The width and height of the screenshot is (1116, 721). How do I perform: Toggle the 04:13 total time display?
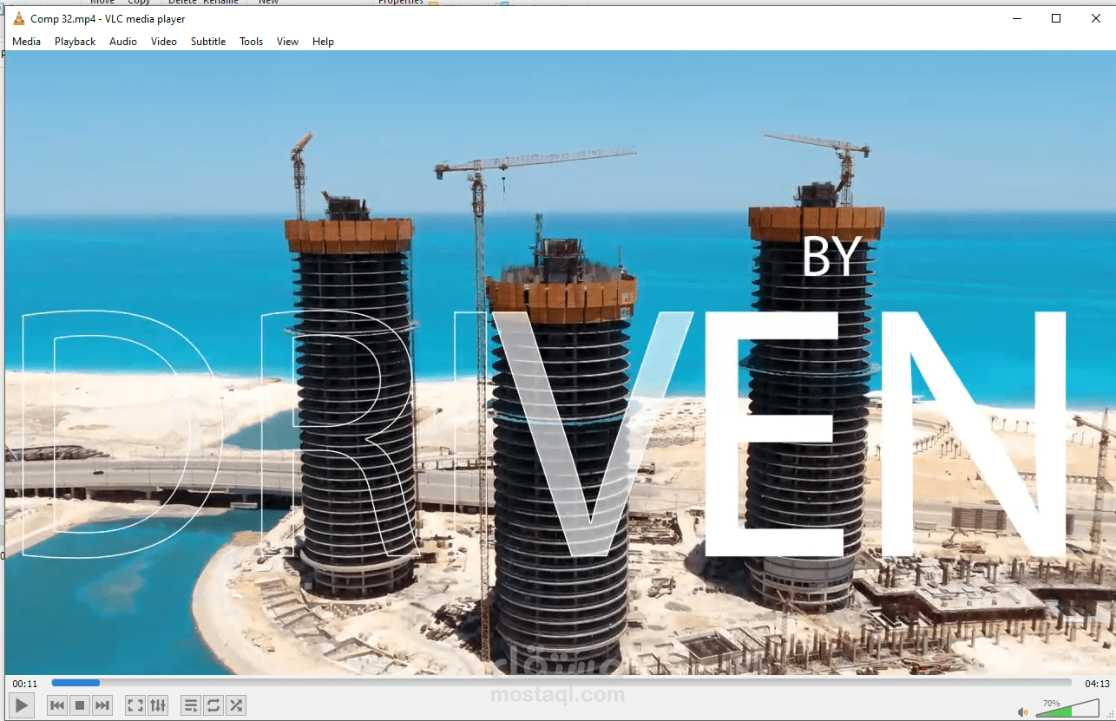tap(1097, 684)
